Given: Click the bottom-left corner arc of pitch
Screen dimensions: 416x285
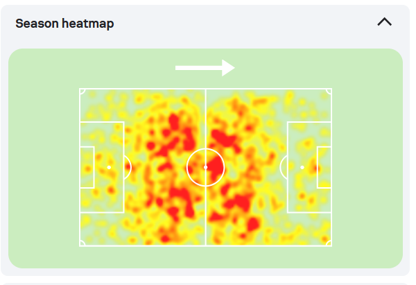Looking at the screenshot, I should click(x=83, y=243).
